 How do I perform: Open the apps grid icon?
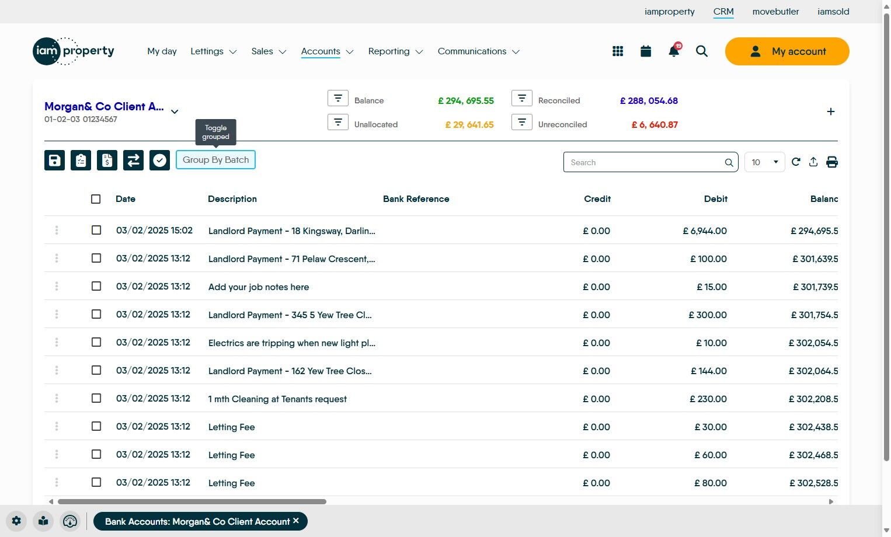coord(618,51)
